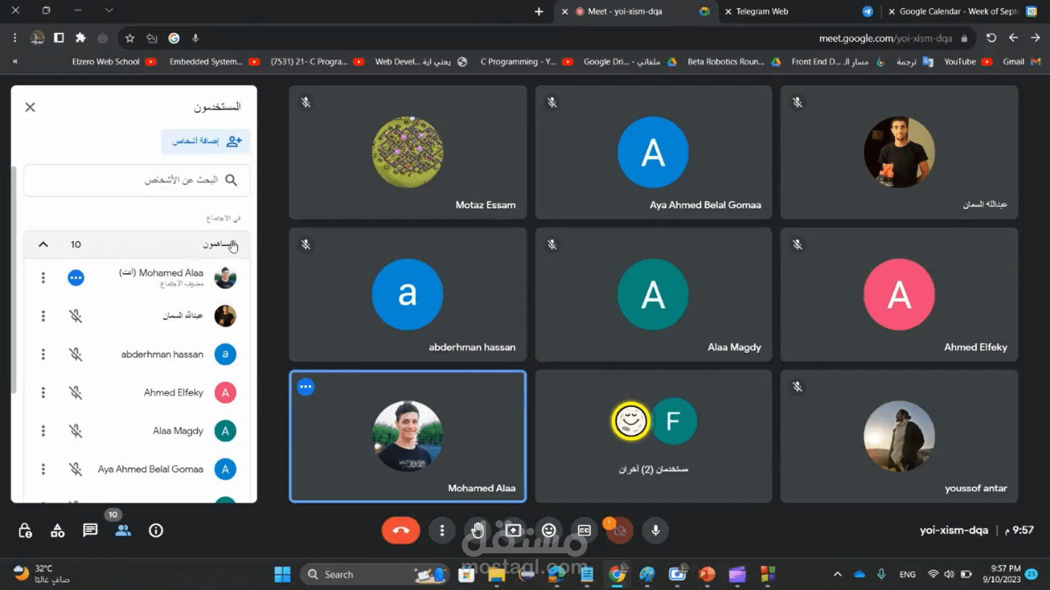Open more actions for Alaa Magdy

[43, 431]
